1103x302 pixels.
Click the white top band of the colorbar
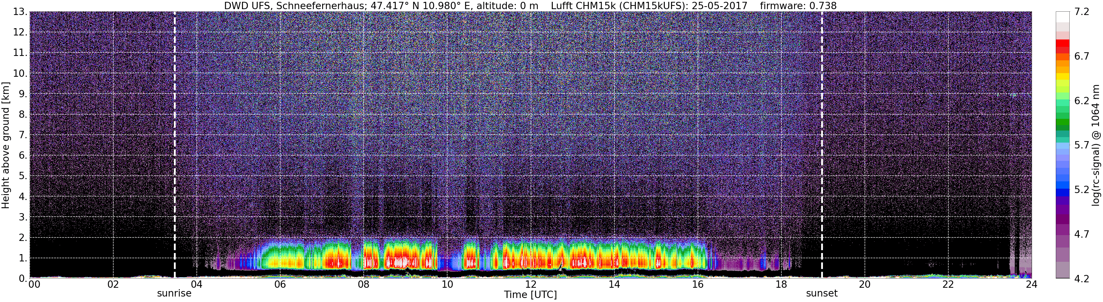pyautogui.click(x=1063, y=16)
